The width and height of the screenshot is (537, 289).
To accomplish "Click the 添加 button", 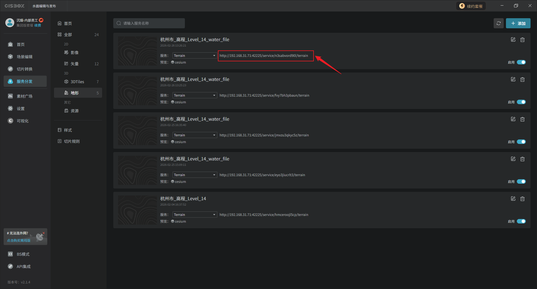I will pyautogui.click(x=518, y=24).
